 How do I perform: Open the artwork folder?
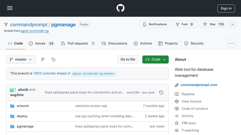click(x=23, y=106)
